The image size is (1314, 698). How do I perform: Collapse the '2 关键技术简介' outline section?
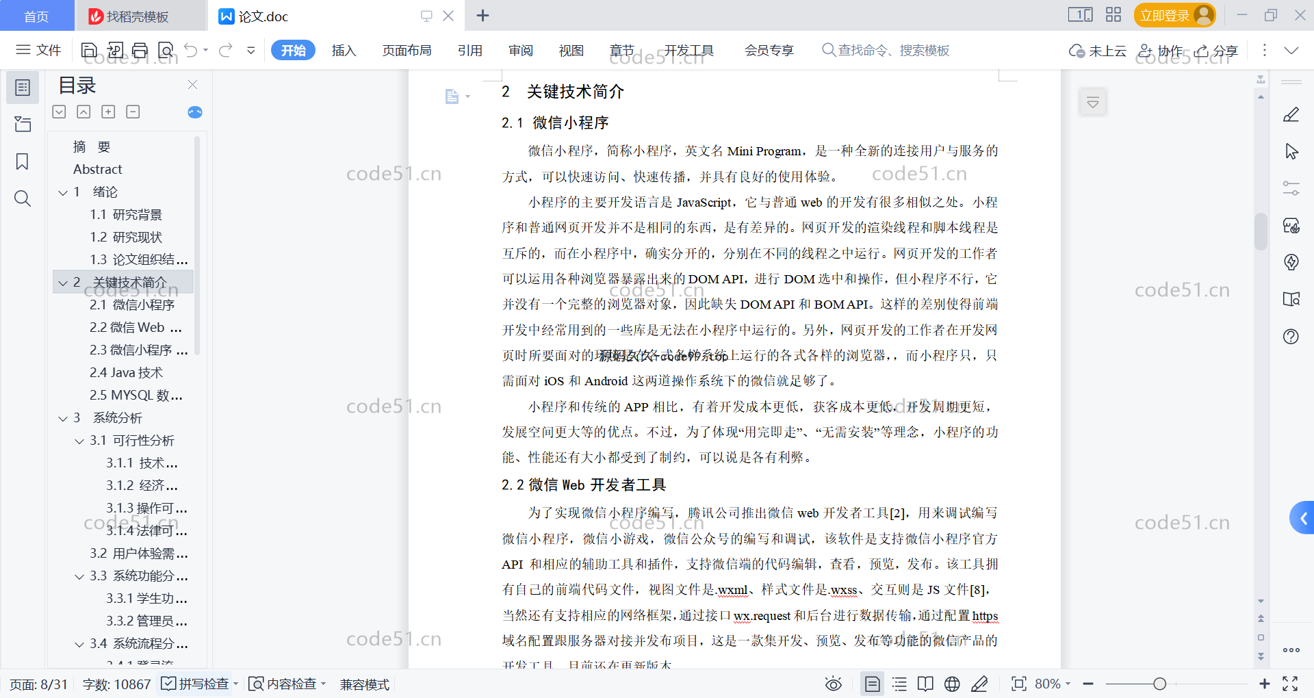(x=63, y=283)
